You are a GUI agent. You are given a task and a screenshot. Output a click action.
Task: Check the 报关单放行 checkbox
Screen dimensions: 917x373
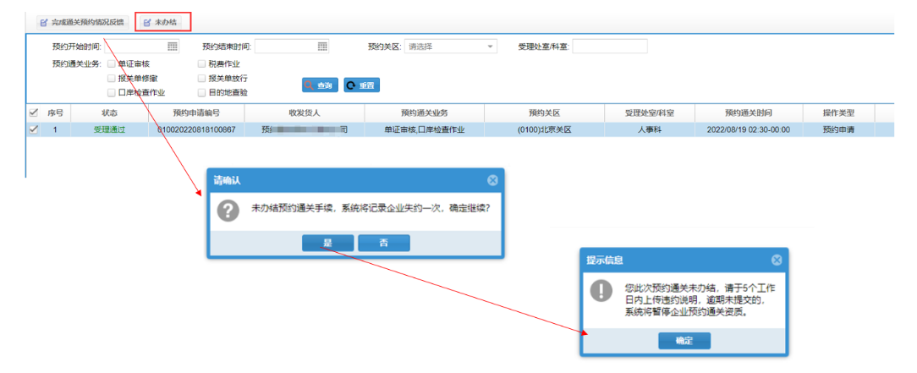(202, 78)
